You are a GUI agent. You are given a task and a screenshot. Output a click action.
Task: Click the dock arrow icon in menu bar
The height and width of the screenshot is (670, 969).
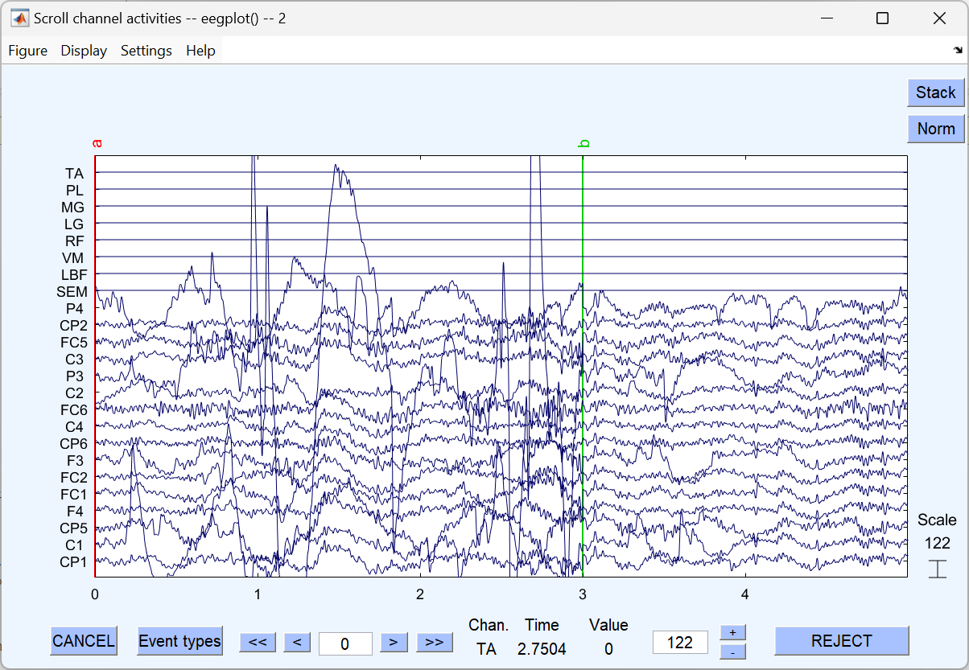coord(958,50)
